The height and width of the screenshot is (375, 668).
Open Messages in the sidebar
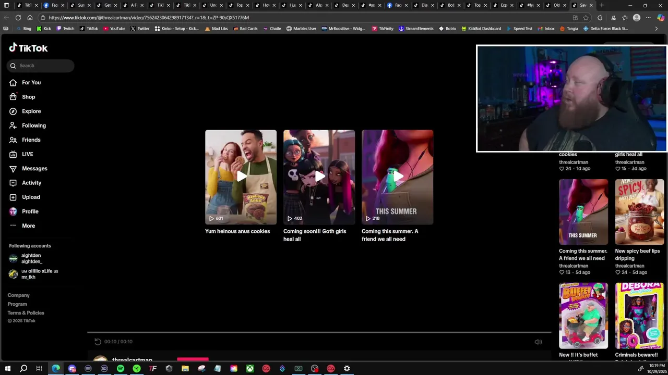pos(28,168)
